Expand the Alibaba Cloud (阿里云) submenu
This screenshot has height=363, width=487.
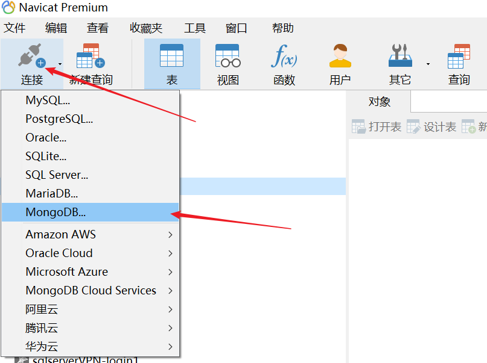[91, 309]
